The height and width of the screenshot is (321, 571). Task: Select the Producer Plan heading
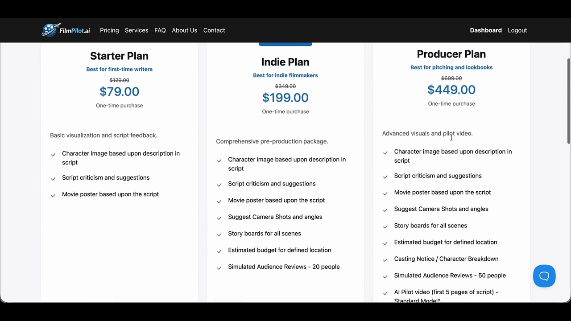451,54
